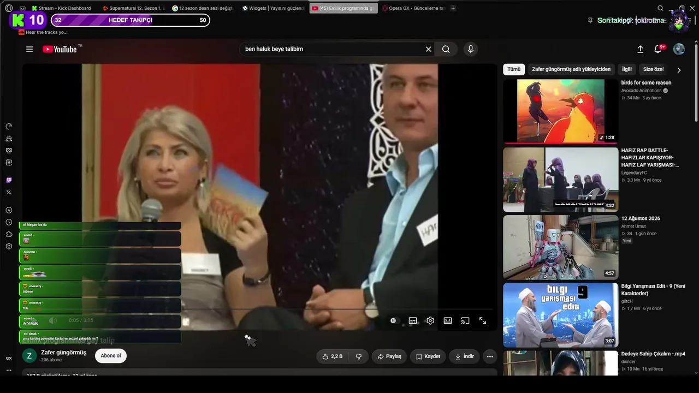Open the 'Hear the tracks yo...' SoundCloud bookmark
Viewport: 699px width, 393px height.
click(x=43, y=32)
